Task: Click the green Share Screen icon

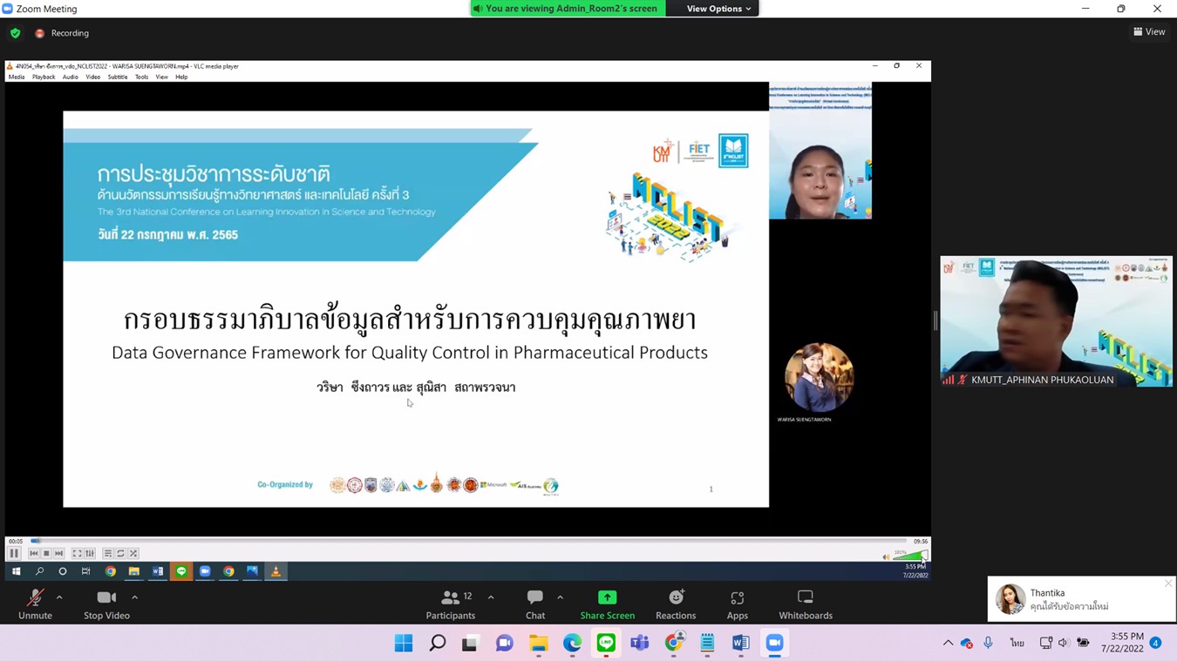Action: [607, 597]
